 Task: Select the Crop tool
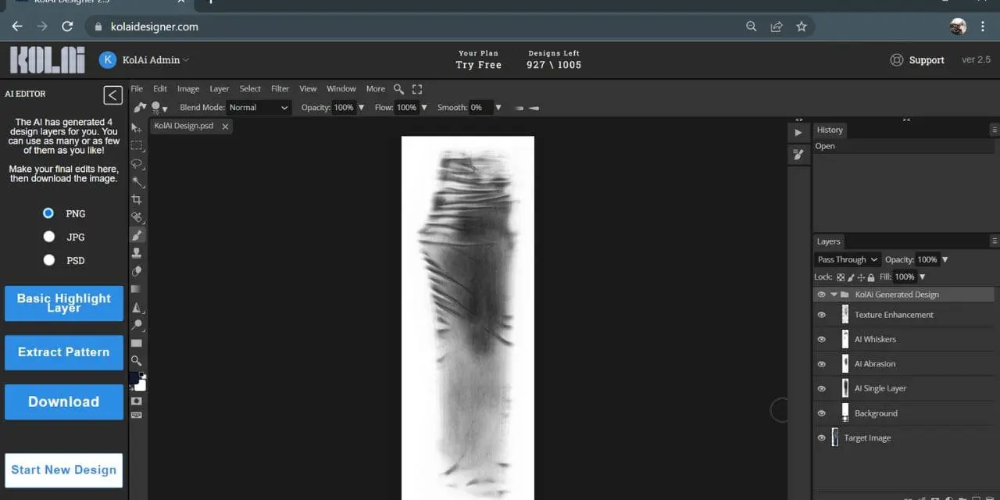coord(137,199)
